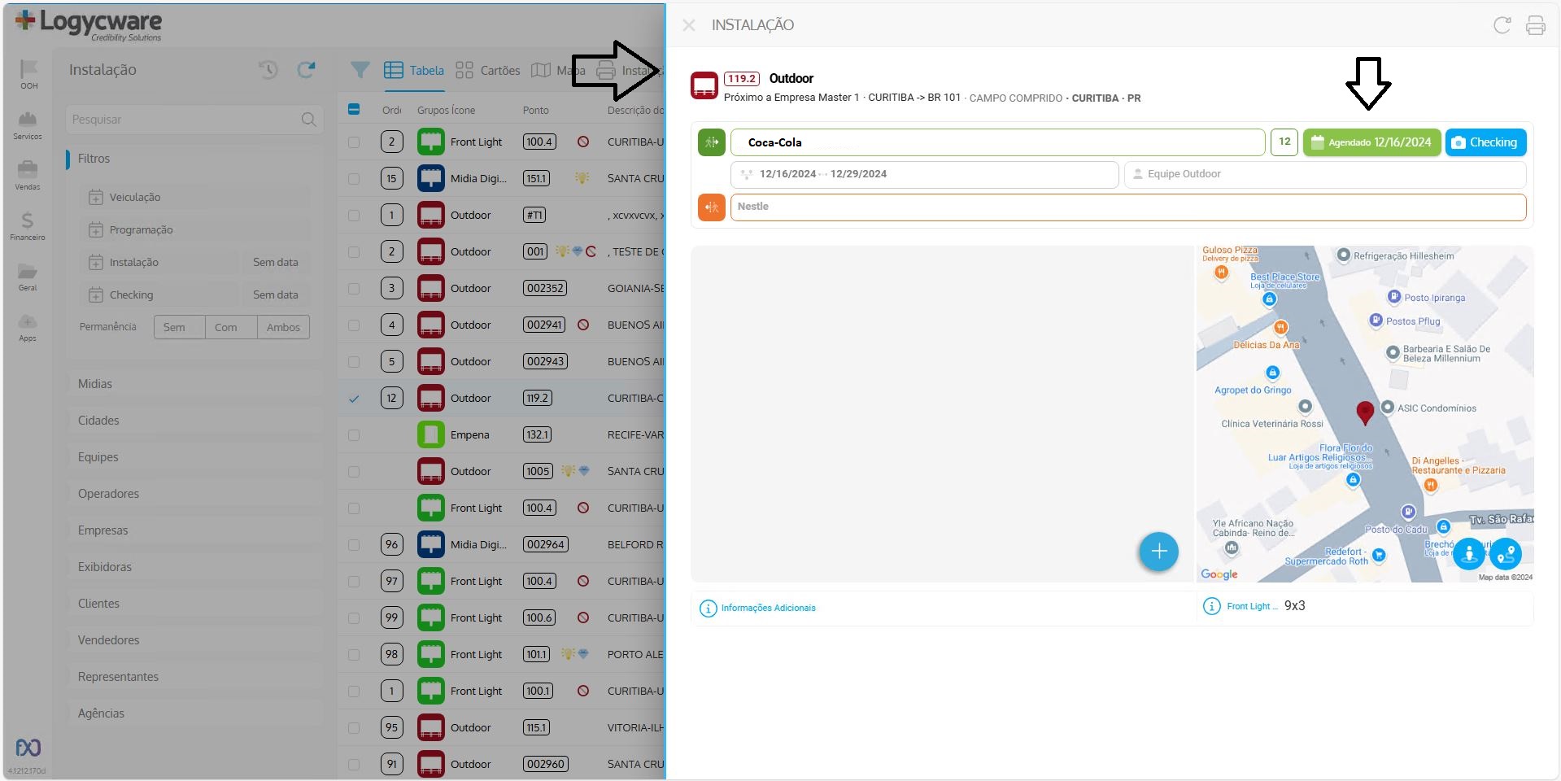Expand the Operadores filter section
This screenshot has width=1561, height=781.
[x=195, y=494]
